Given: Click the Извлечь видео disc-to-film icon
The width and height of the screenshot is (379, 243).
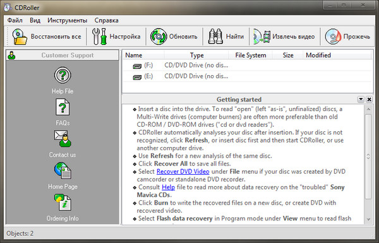Looking at the screenshot, I should (x=262, y=37).
